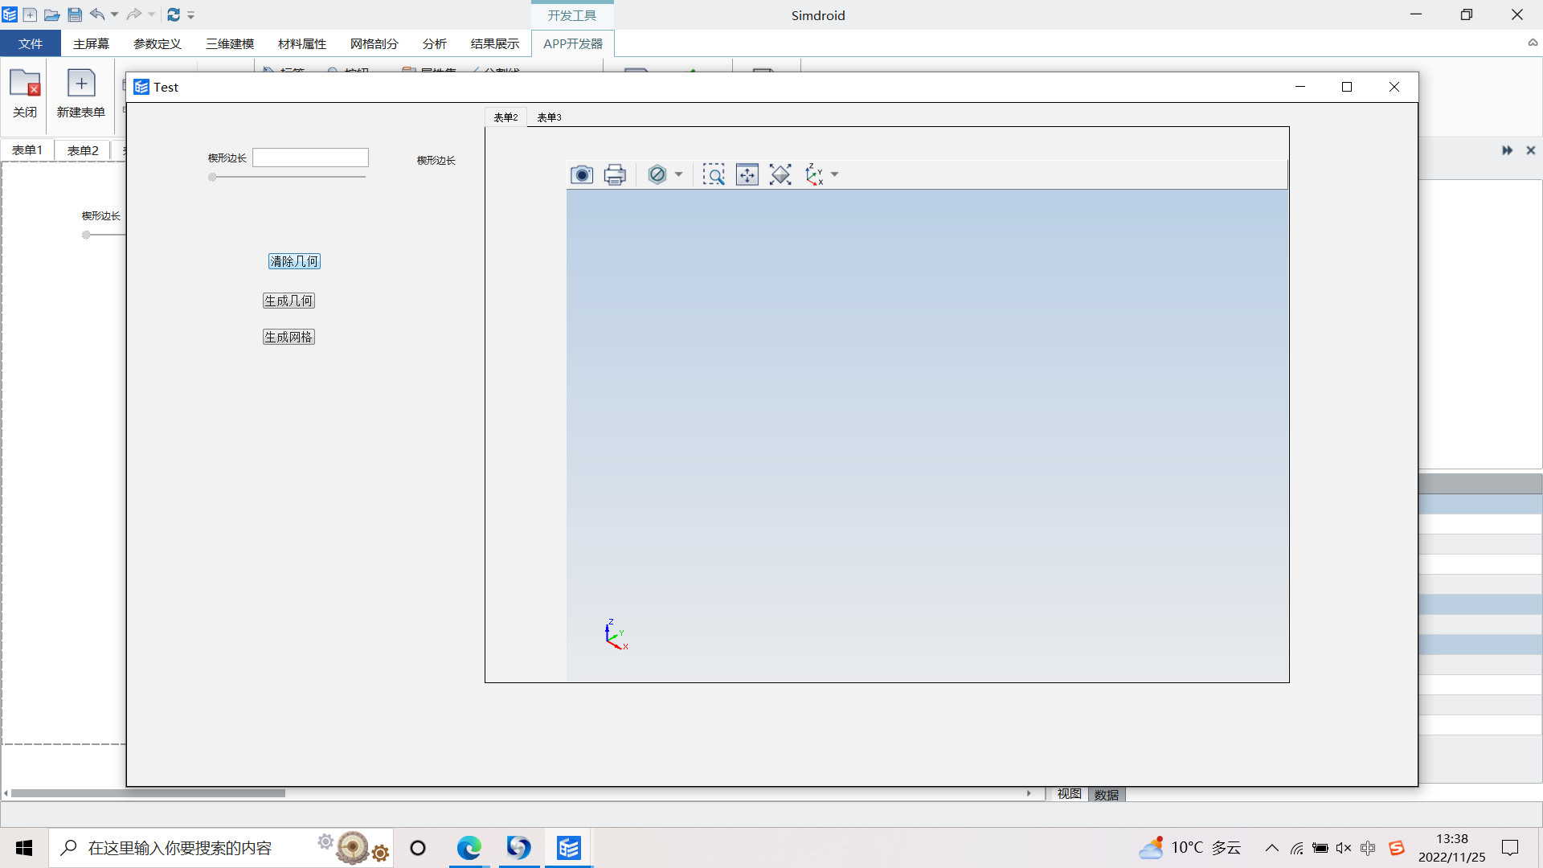Click the Simdroid icon on the taskbar
Screen dimensions: 1543x868
569,848
